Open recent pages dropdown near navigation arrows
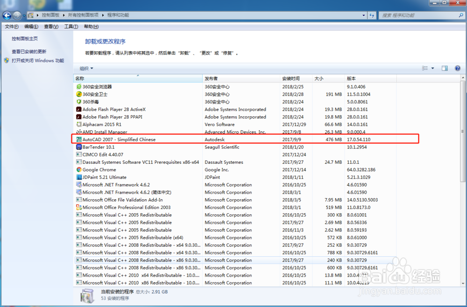 (24, 15)
